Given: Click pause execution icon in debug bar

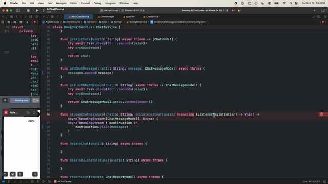Looking at the screenshot, I should (9, 182).
